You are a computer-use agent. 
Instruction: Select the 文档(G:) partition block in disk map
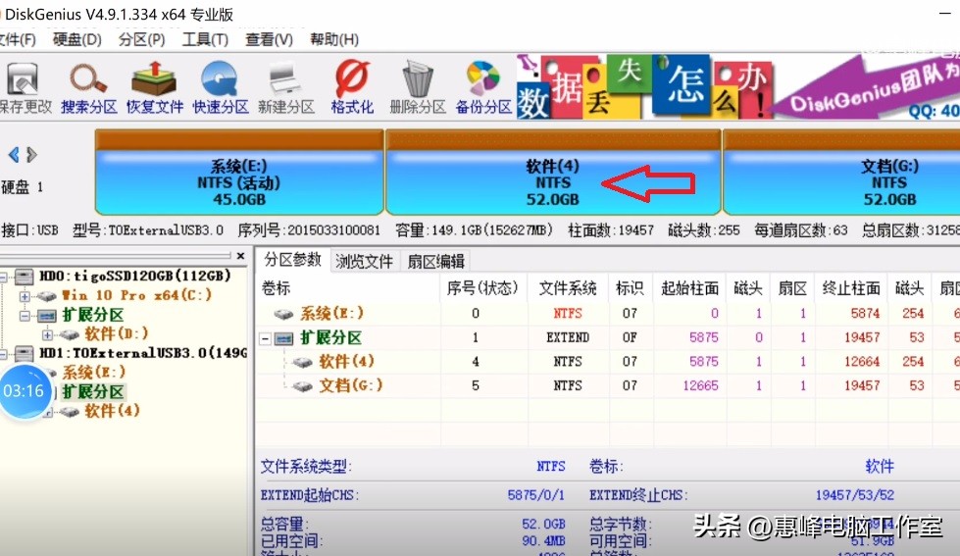point(841,172)
